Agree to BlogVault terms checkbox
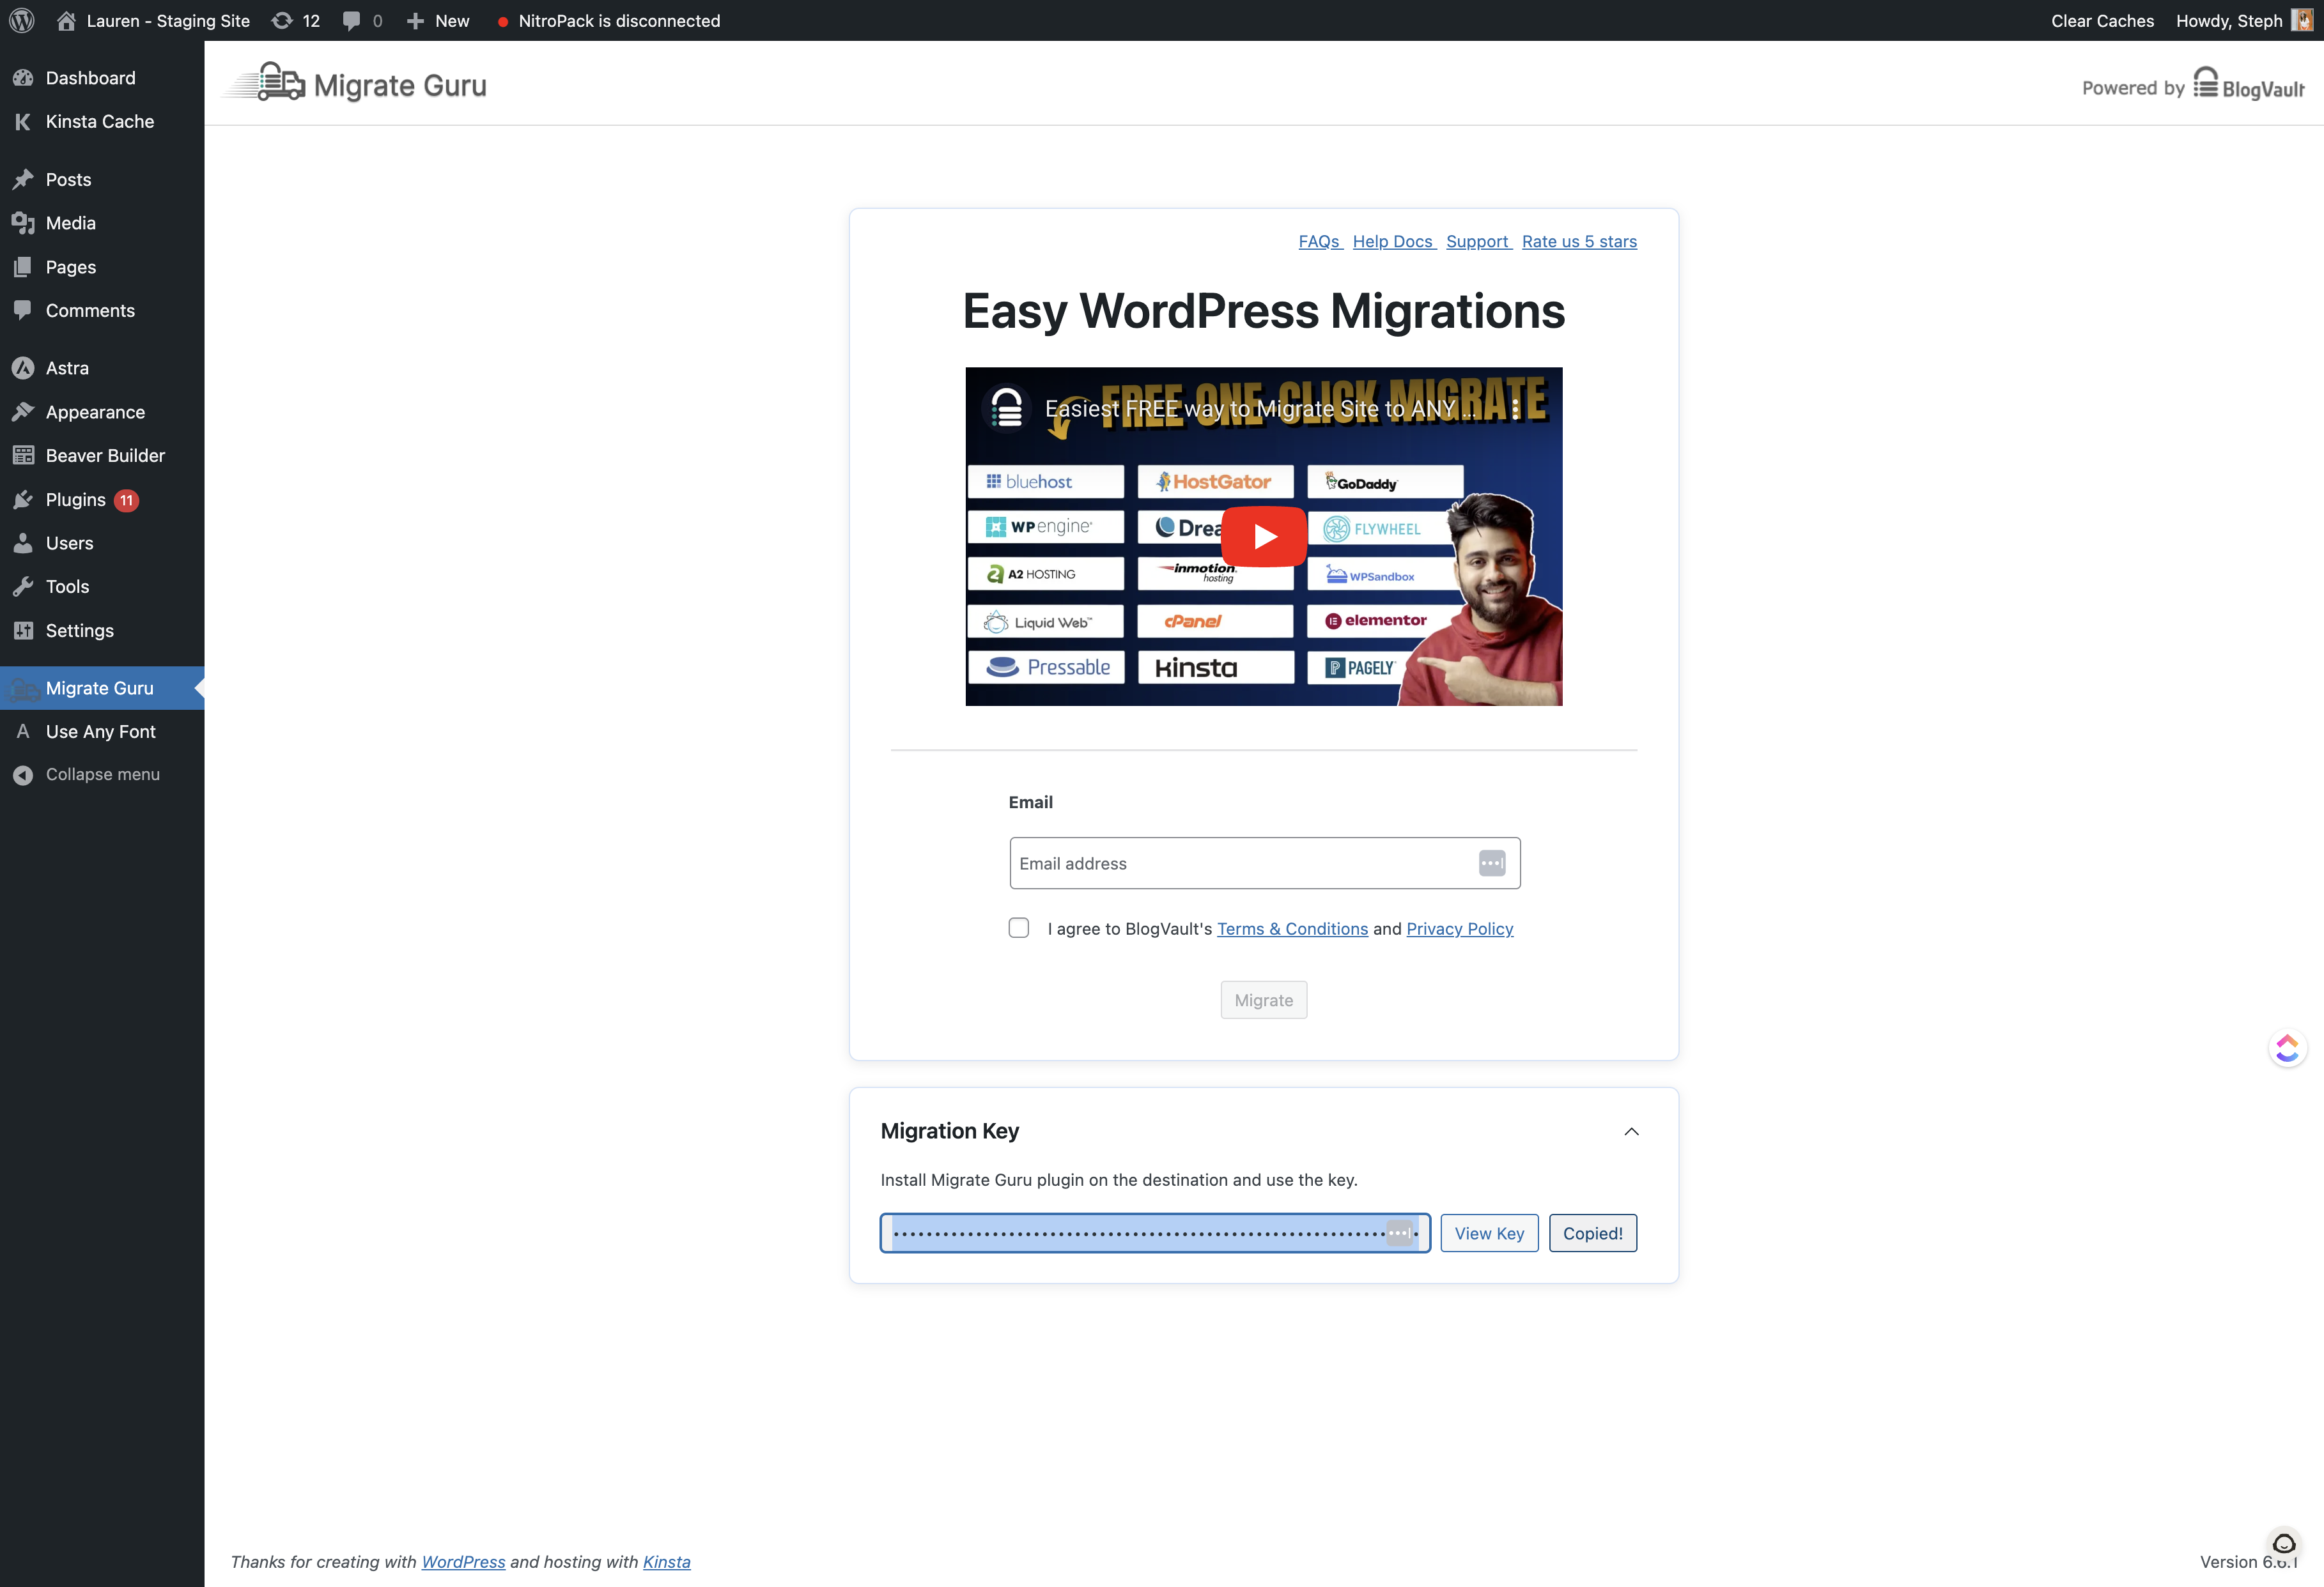Viewport: 2324px width, 1587px height. pyautogui.click(x=1019, y=928)
